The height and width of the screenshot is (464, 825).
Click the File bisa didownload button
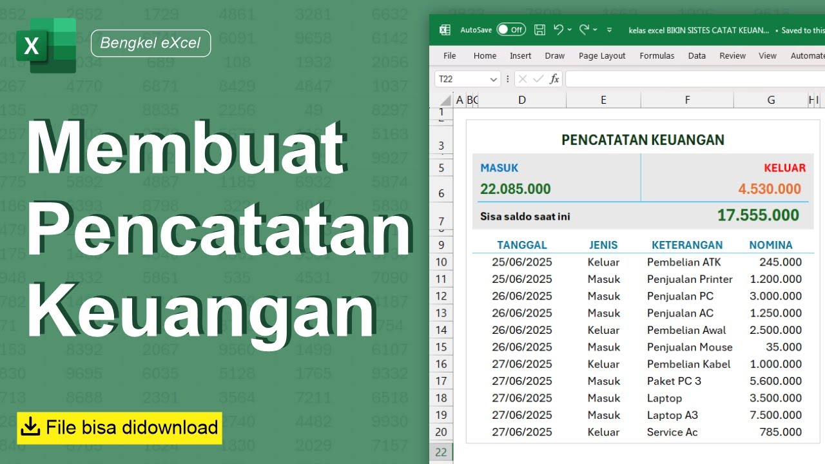[x=119, y=428]
